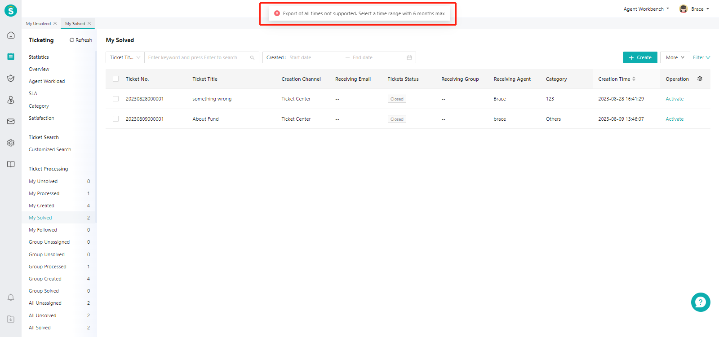Select ticket 20230809000001 checkbox
The width and height of the screenshot is (719, 337).
pos(115,119)
